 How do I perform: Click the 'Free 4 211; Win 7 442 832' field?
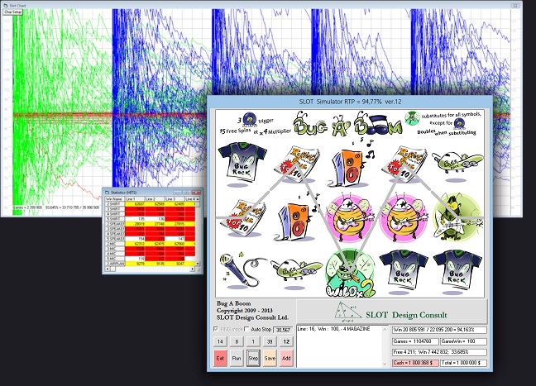pyautogui.click(x=439, y=352)
